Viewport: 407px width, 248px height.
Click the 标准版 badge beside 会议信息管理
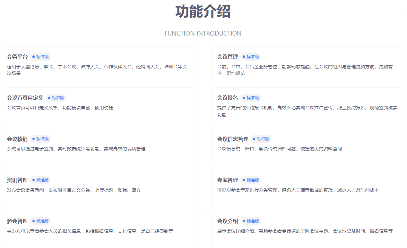tap(261, 139)
